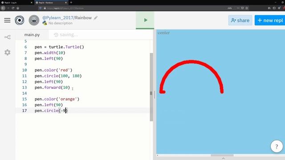
Task: Click the Repl.it spiral logo
Action: click(x=20, y=20)
